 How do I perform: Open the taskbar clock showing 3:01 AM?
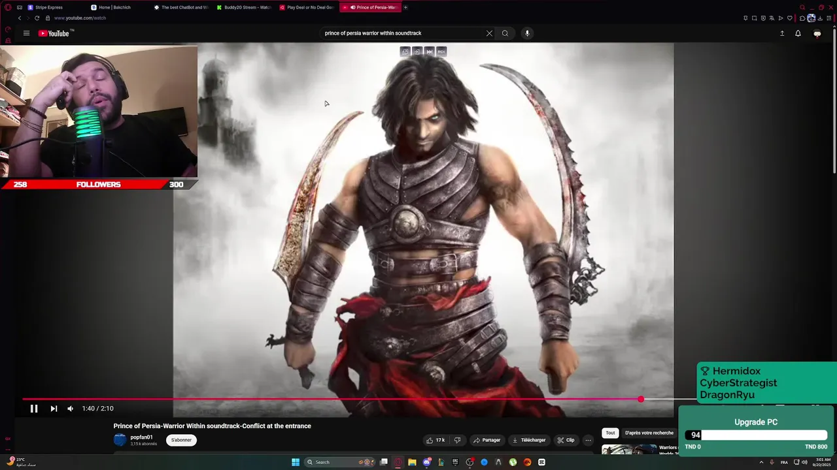pyautogui.click(x=823, y=462)
